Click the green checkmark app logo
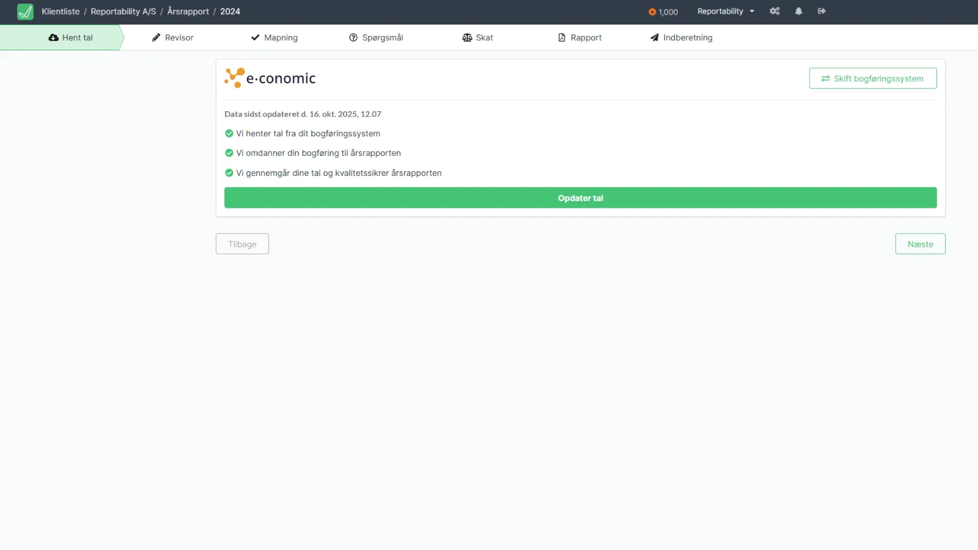The width and height of the screenshot is (978, 550). [25, 12]
